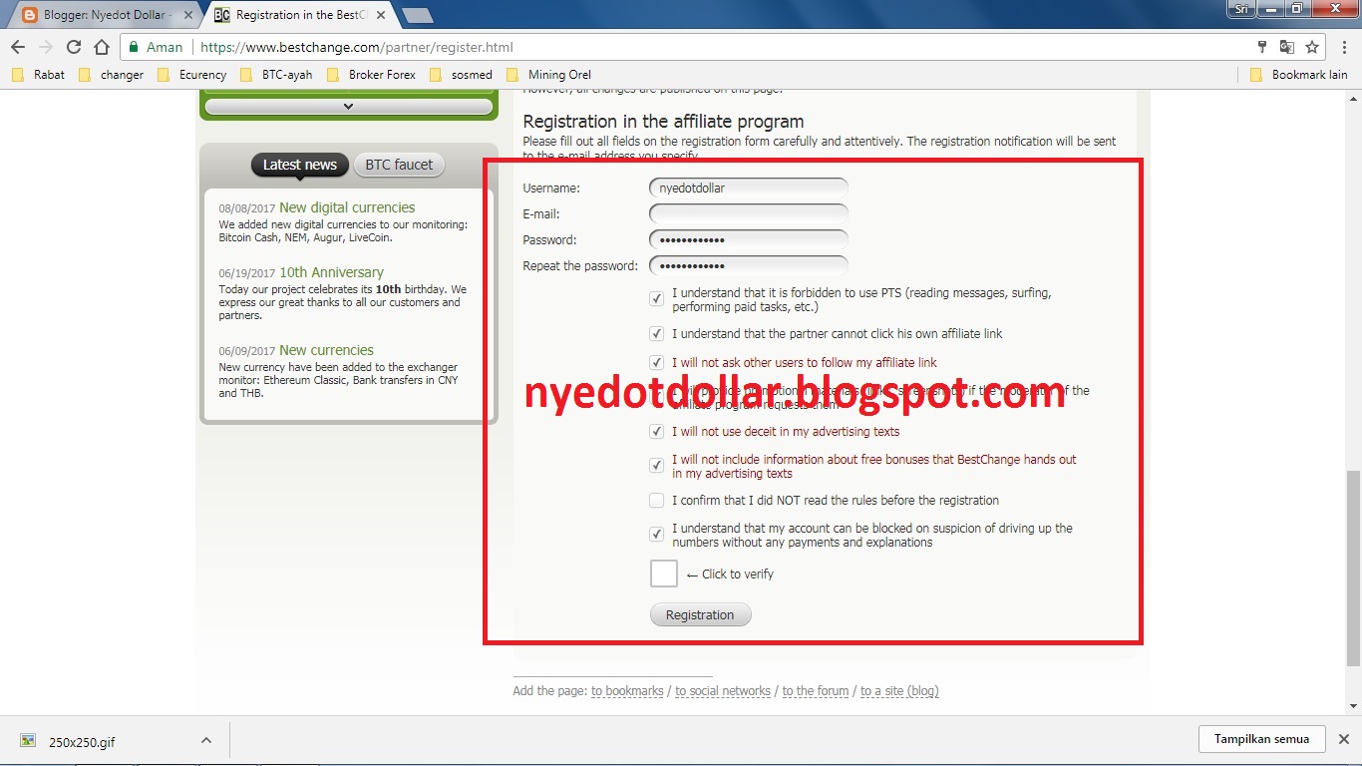Open saved password key icon in address bar

click(1261, 47)
